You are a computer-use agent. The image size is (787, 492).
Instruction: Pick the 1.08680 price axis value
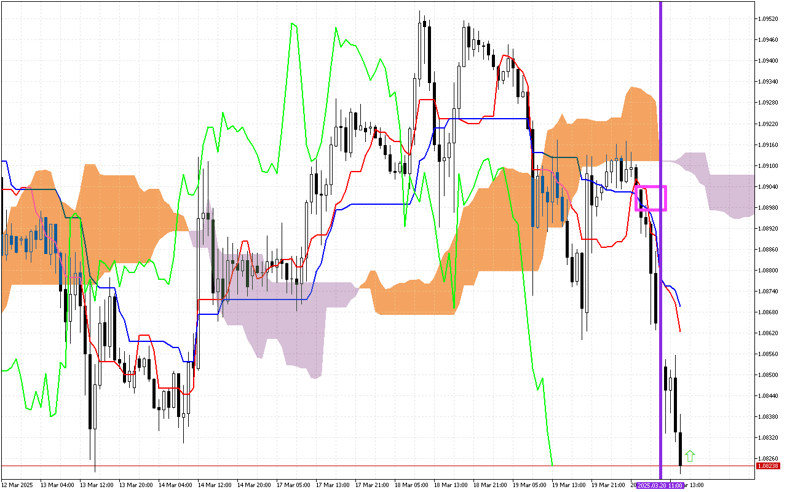pos(769,312)
